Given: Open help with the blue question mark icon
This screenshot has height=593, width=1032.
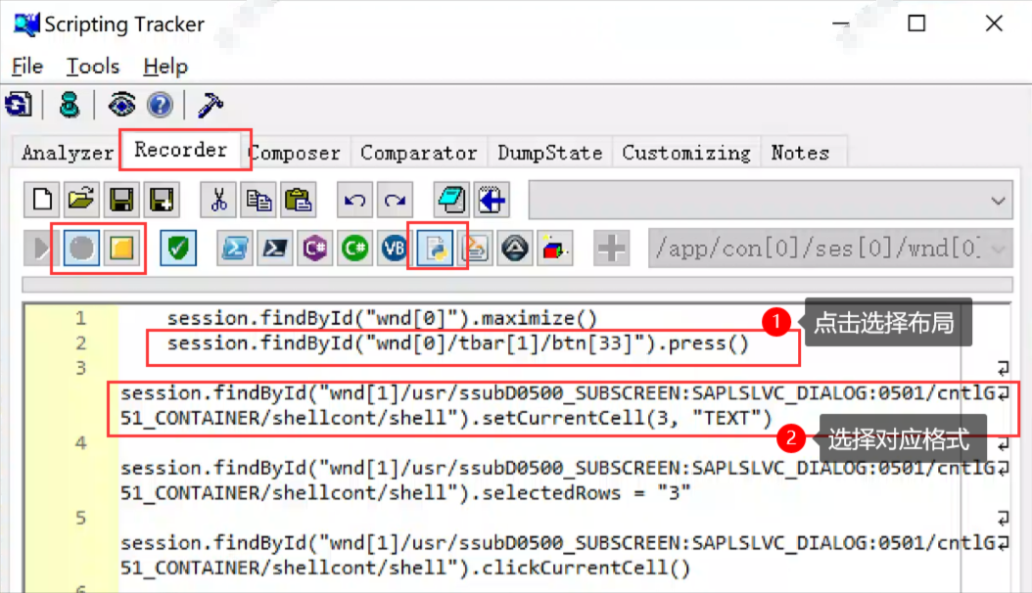Looking at the screenshot, I should 160,105.
